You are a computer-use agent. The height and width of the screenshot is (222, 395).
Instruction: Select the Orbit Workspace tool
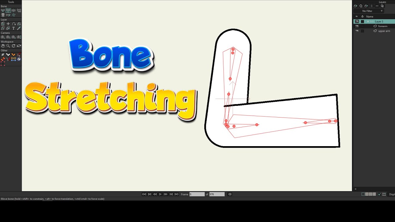pyautogui.click(x=19, y=46)
